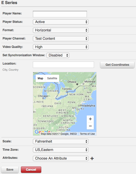Open the Video Quality dropdown
The height and width of the screenshot is (174, 136).
pos(61,47)
